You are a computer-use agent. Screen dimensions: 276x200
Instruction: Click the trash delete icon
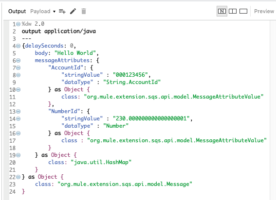tap(84, 11)
